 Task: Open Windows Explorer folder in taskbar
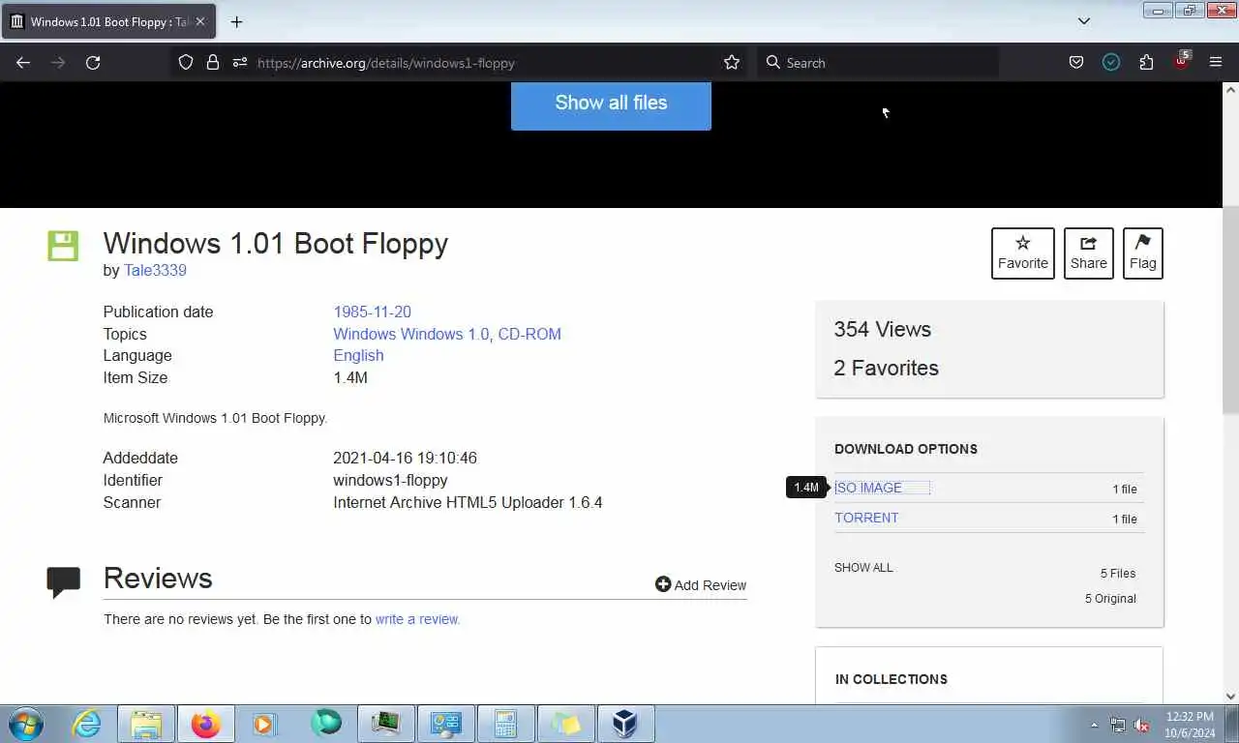tap(146, 724)
